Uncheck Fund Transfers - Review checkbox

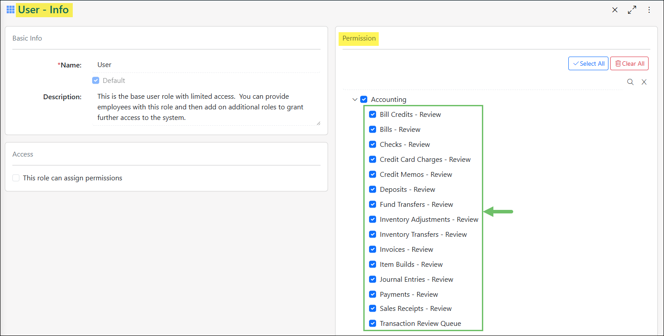373,205
